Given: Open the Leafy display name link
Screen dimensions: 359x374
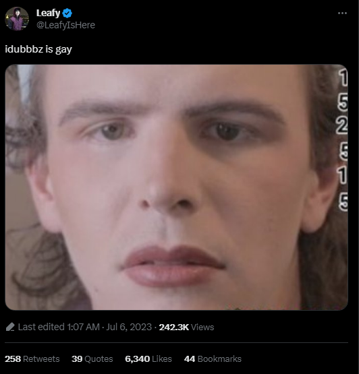Looking at the screenshot, I should (x=48, y=13).
